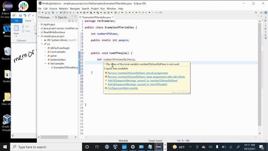This screenshot has width=268, height=151.
Task: Click the Task View taskbar icon
Action: 97,147
